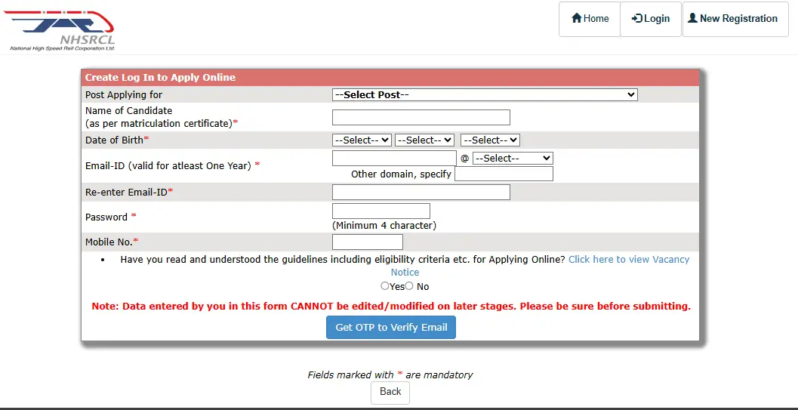Select the No radio button
This screenshot has height=410, width=798.
(409, 286)
